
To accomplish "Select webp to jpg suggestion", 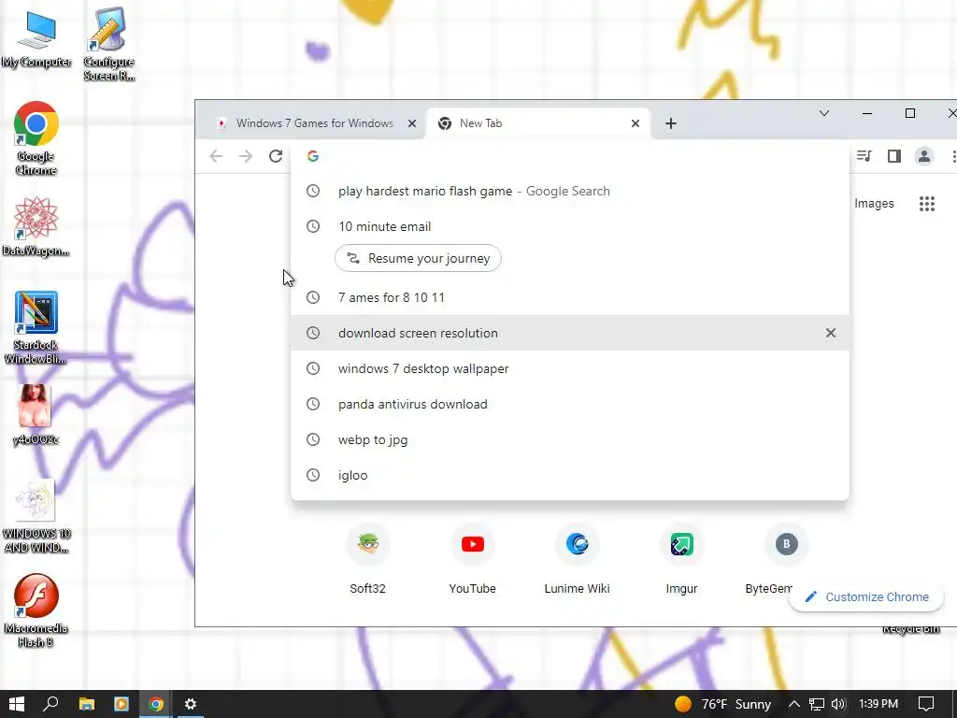I will tap(569, 439).
